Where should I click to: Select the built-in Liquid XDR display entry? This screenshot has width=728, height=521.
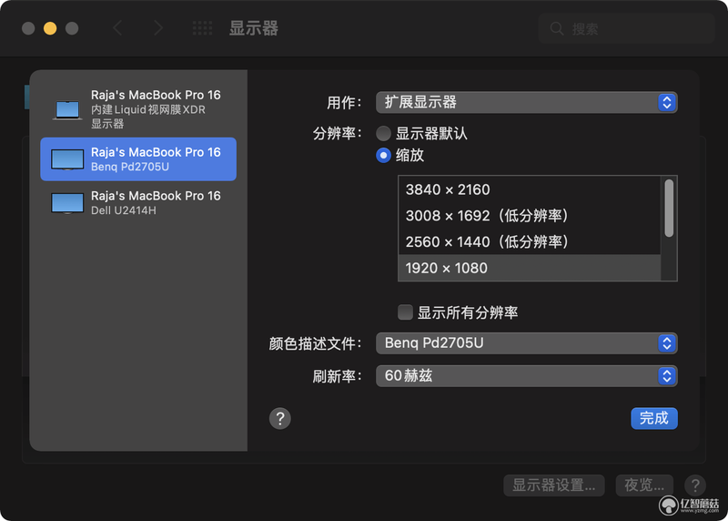click(x=138, y=109)
